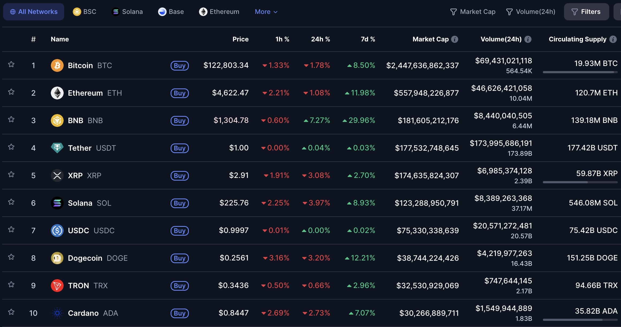Switch to the BSC network tab

(x=85, y=12)
